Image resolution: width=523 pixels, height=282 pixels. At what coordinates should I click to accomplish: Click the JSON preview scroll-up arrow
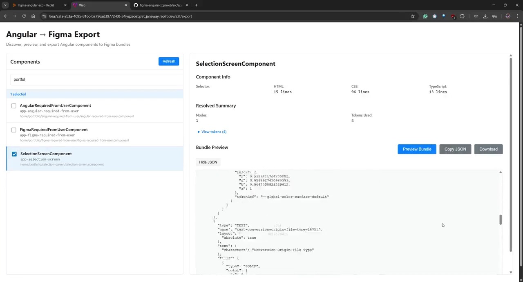501,172
